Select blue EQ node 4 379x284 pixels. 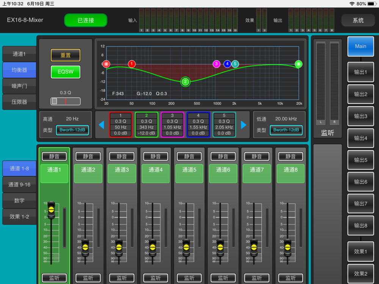tap(227, 64)
